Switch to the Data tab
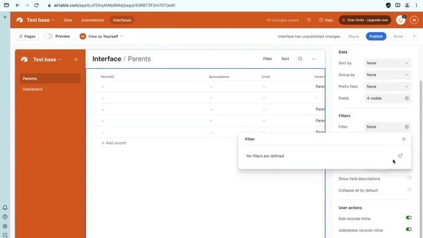 pyautogui.click(x=67, y=20)
